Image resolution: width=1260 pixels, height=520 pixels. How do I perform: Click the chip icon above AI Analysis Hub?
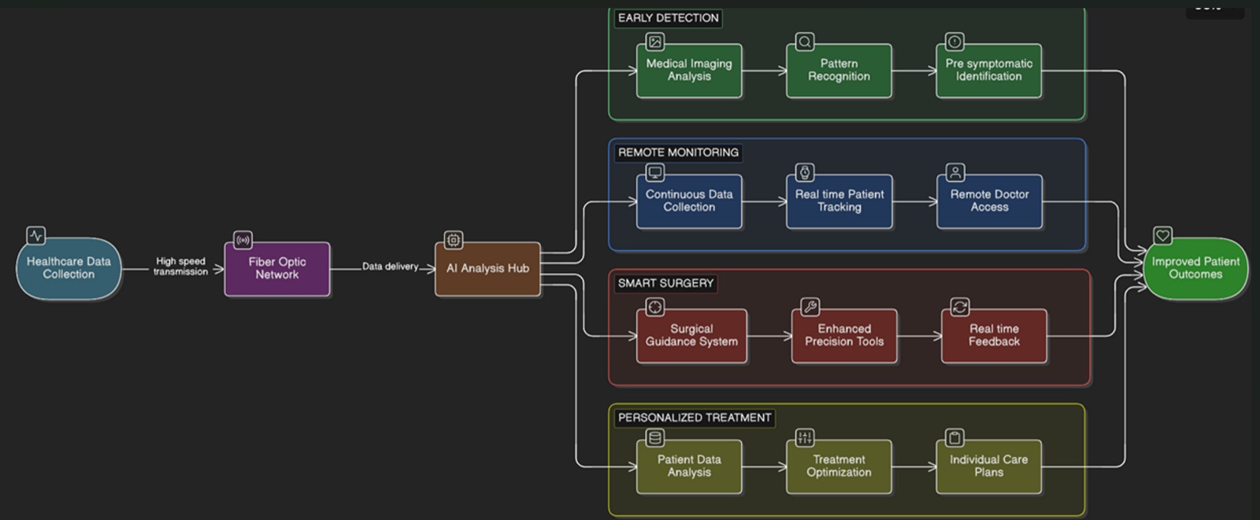(x=454, y=240)
